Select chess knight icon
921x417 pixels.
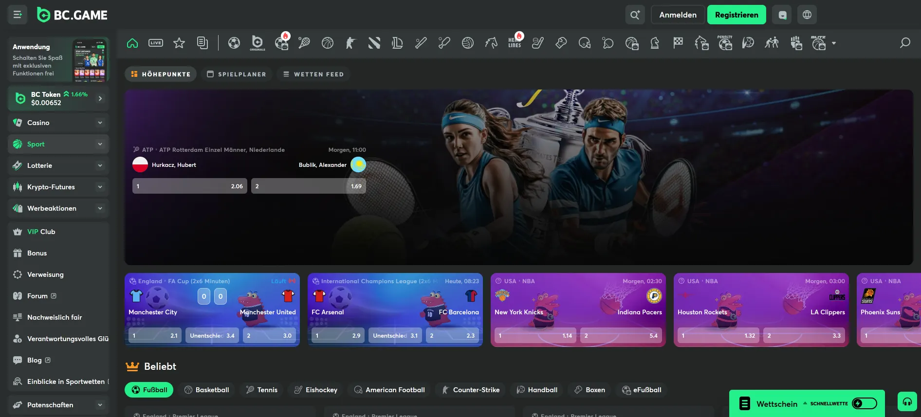click(x=655, y=43)
